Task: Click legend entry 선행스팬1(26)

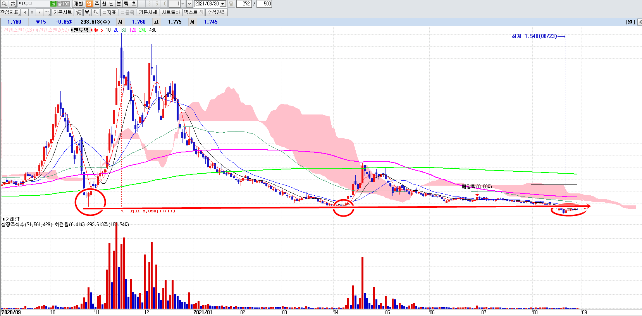Action: pos(19,30)
